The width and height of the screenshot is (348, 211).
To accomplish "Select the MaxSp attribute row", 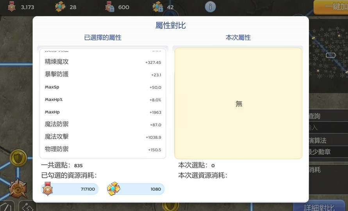I will pyautogui.click(x=103, y=87).
